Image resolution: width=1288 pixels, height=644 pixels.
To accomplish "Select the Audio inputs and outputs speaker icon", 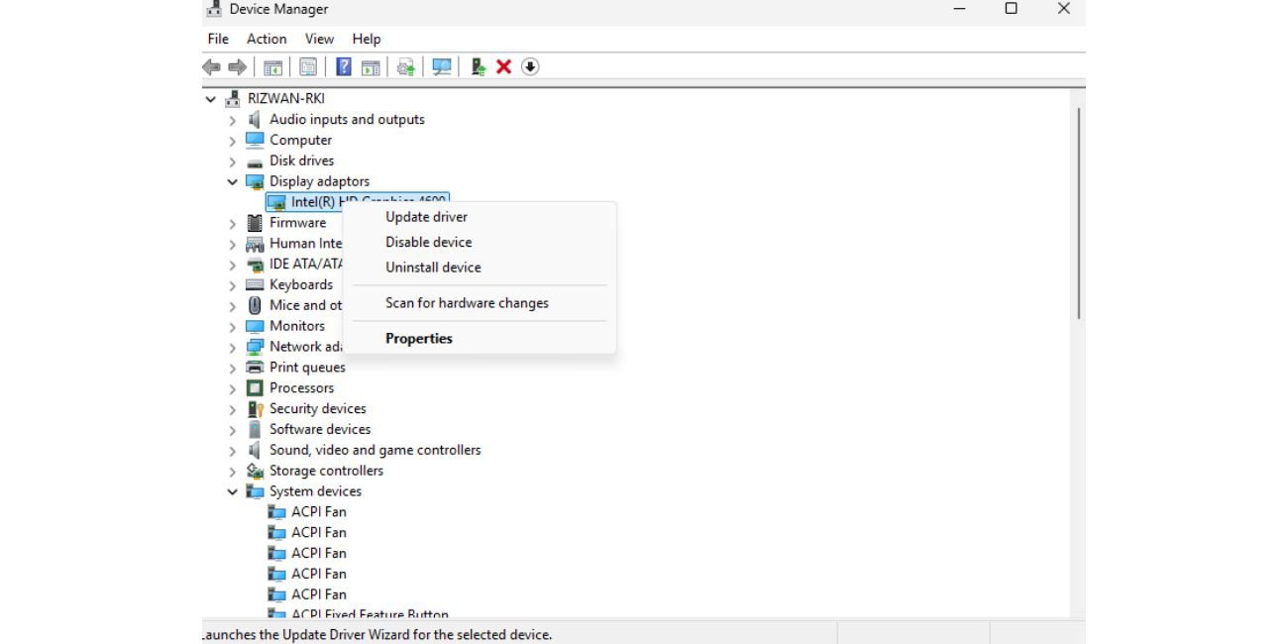I will point(255,119).
